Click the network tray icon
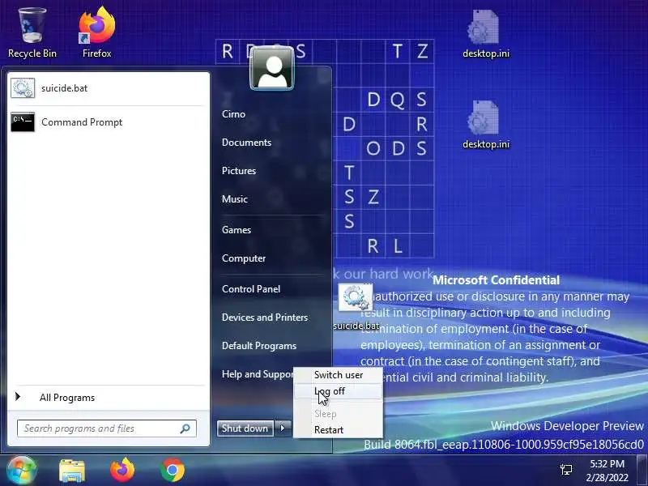Viewport: 648px width, 486px height. click(566, 470)
